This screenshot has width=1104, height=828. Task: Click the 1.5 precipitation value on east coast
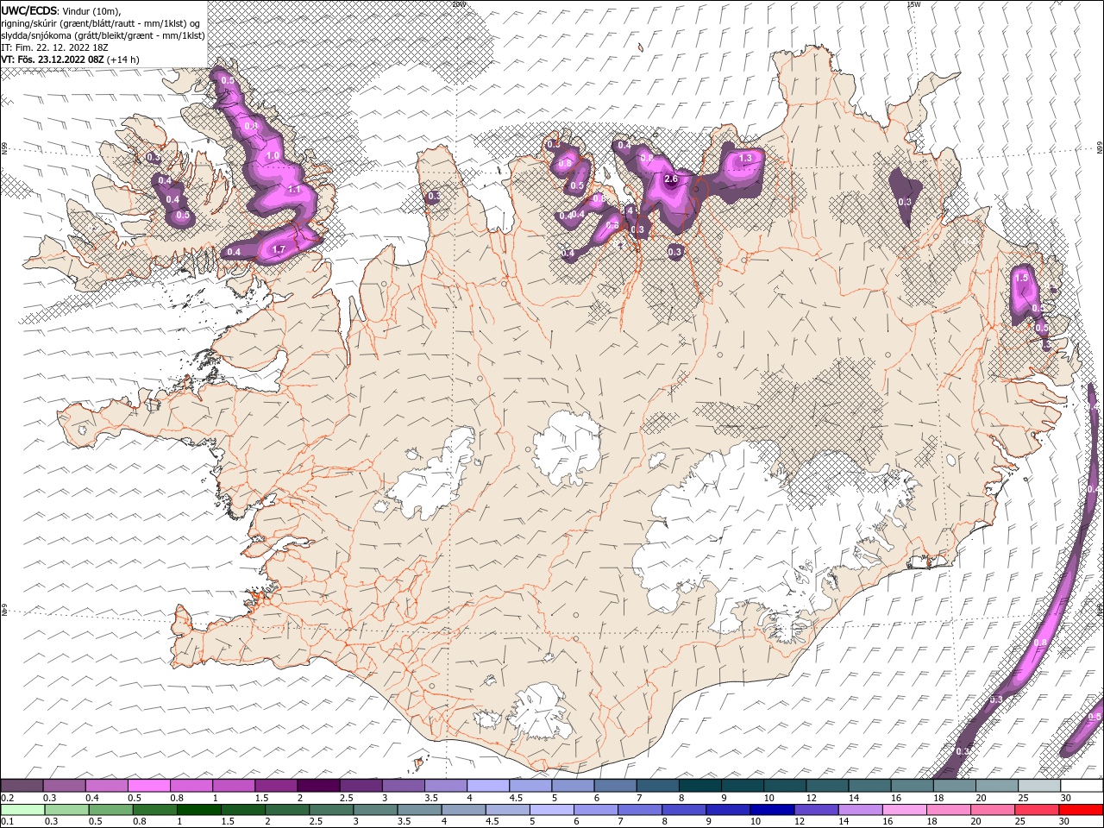1023,278
